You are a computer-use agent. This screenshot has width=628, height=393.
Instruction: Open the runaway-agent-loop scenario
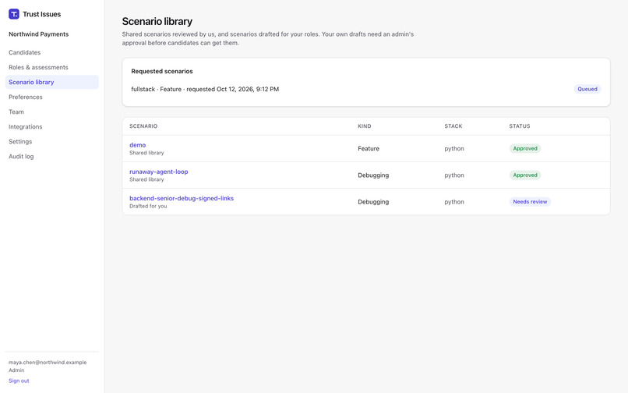[x=159, y=172]
